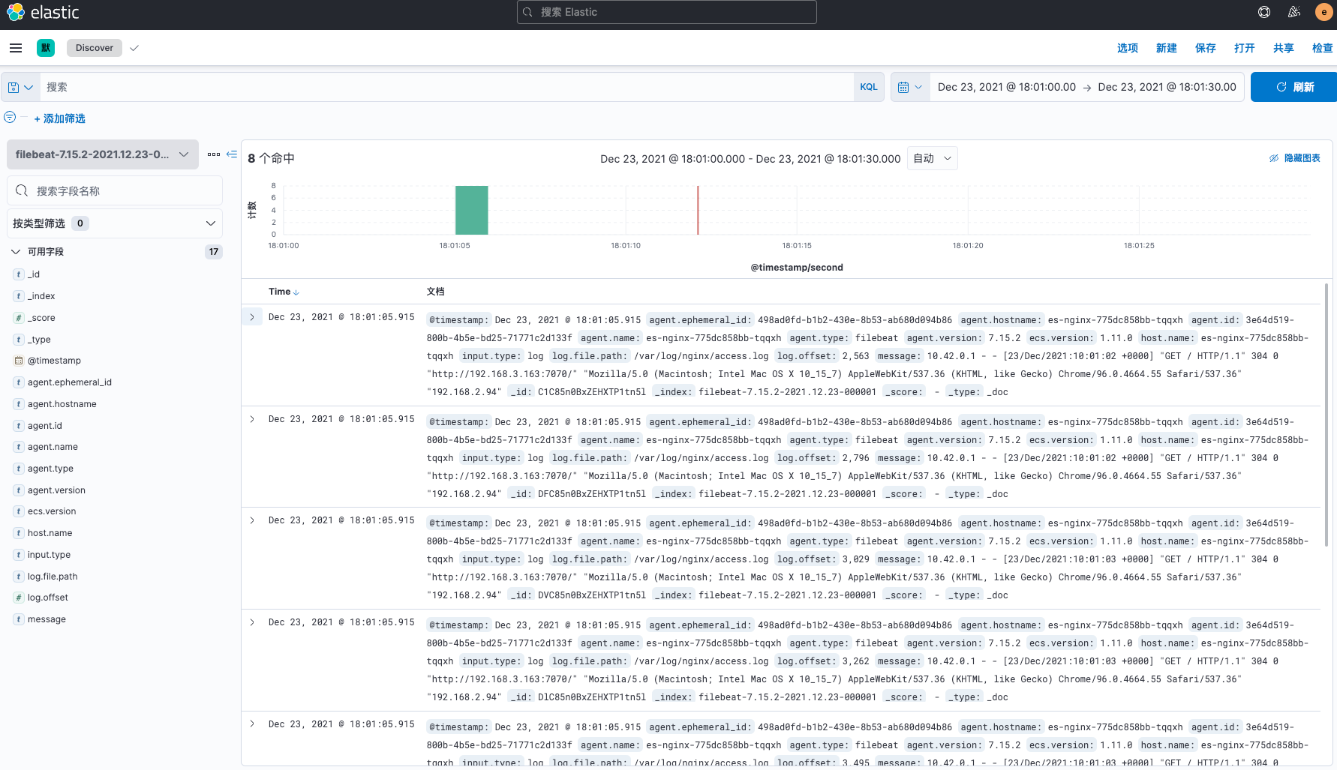Screen dimensions: 1337x770
Task: Click the _id field type icon
Action: tap(19, 274)
